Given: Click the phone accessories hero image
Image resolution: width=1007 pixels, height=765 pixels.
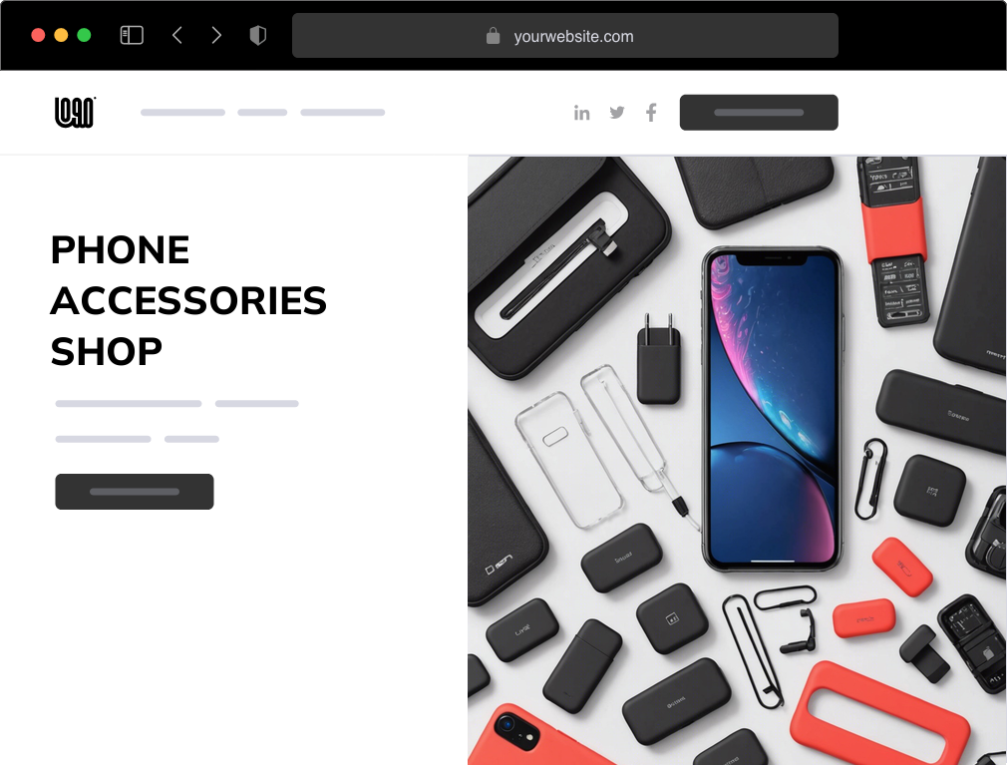Looking at the screenshot, I should point(737,461).
